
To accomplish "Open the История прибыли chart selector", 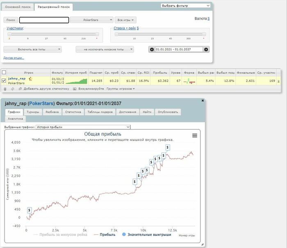I will (x=83, y=127).
